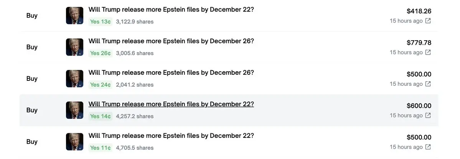Viewport: 460px width, 159px height.
Task: Click Buy label in the $500.00 Yes 24¢ row
Action: (x=32, y=79)
